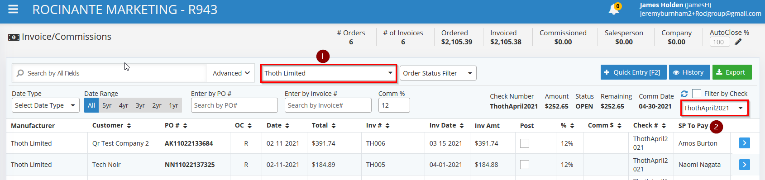Open the Order Status Filter dropdown
Screen dimensions: 765x180
438,73
